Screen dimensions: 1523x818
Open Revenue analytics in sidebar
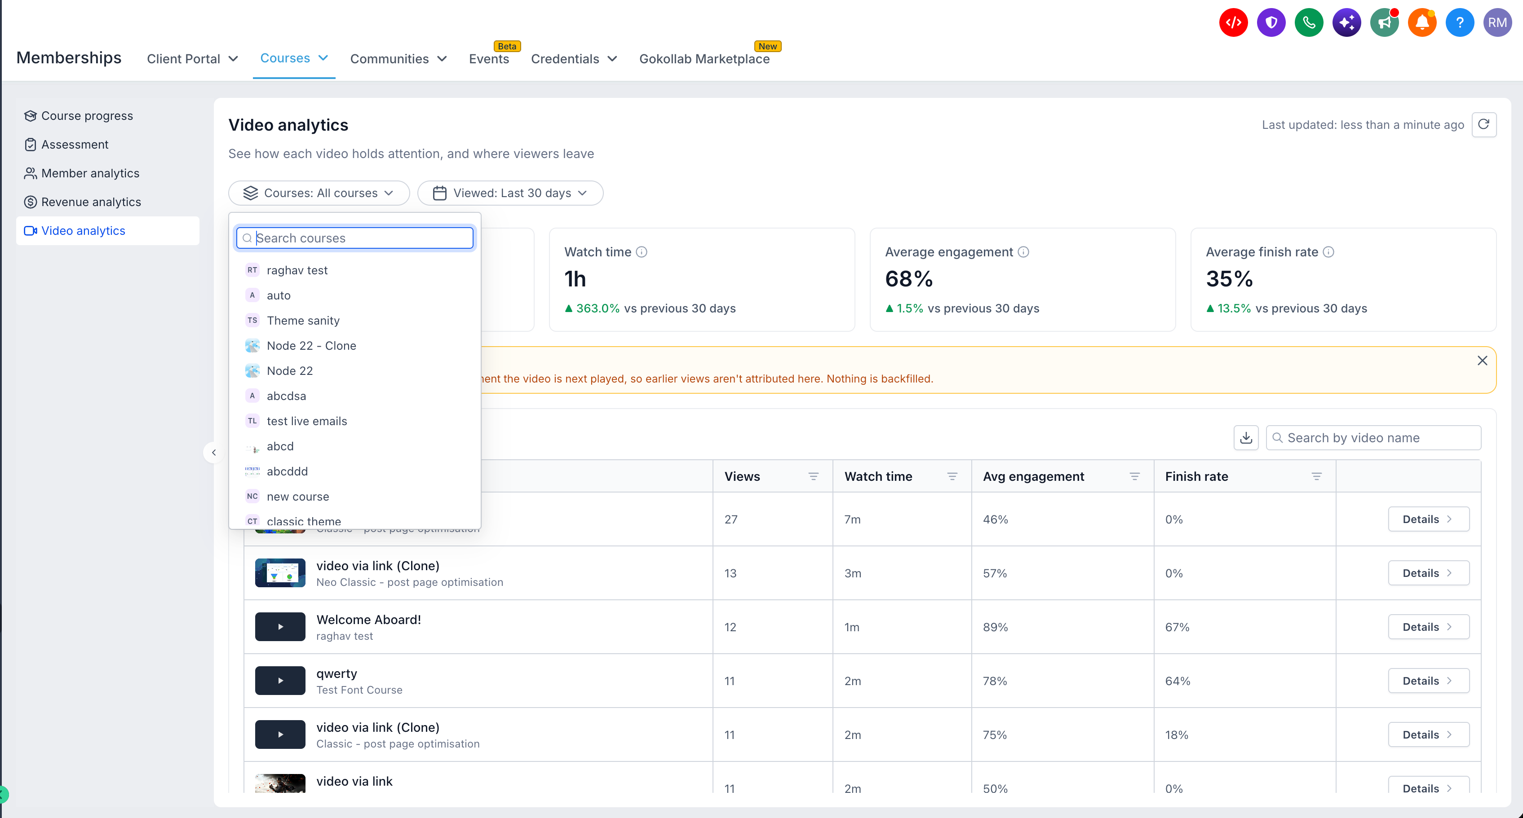point(108,202)
